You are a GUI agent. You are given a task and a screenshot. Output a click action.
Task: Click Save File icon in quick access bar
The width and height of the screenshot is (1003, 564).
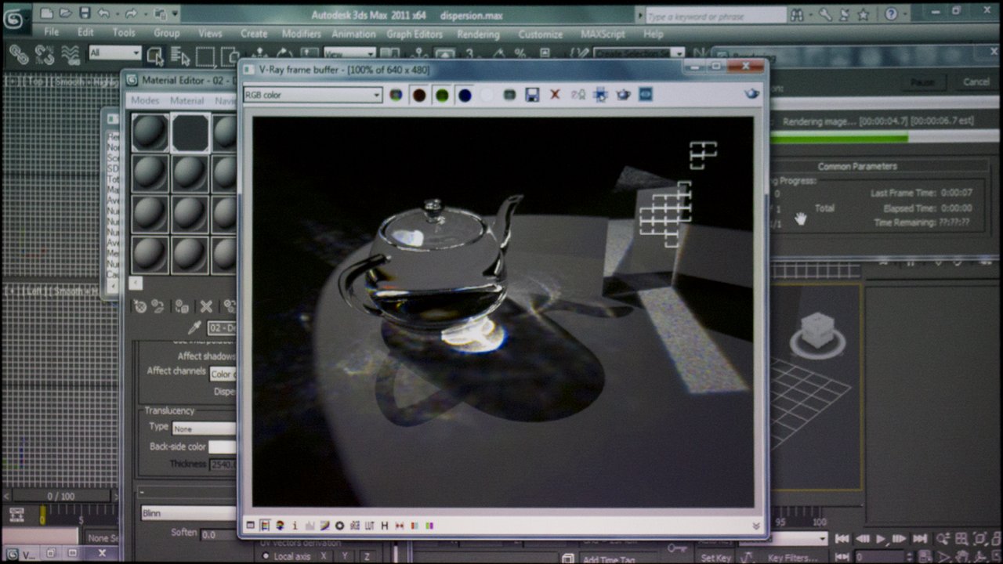[x=85, y=13]
